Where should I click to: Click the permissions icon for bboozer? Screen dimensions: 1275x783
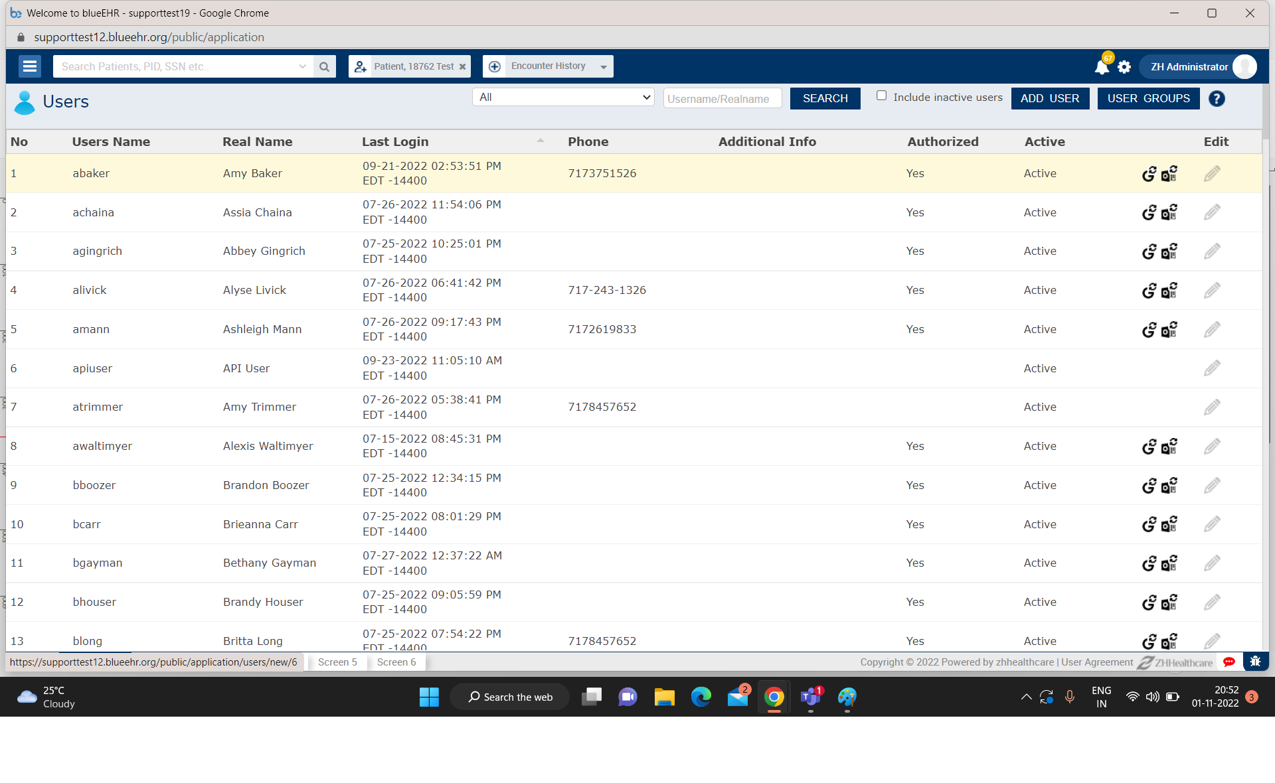point(1169,484)
